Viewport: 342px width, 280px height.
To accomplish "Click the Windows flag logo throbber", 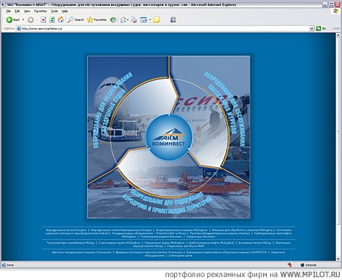I will pos(335,11).
